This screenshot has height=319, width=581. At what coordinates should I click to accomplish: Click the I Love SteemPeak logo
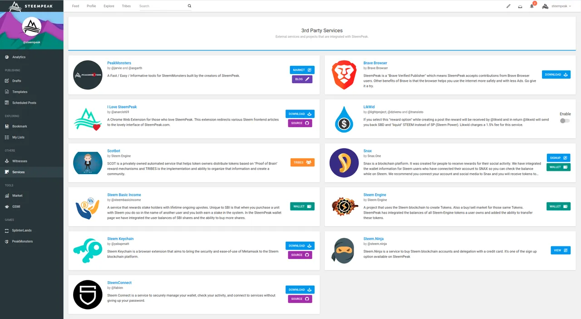tap(88, 119)
